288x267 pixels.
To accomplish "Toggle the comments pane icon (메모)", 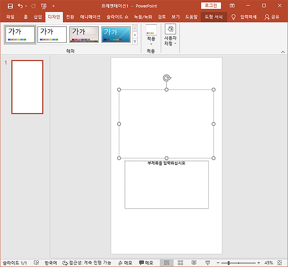I will (x=146, y=263).
